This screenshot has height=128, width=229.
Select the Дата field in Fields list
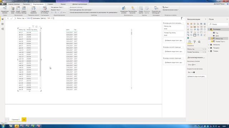[217, 36]
